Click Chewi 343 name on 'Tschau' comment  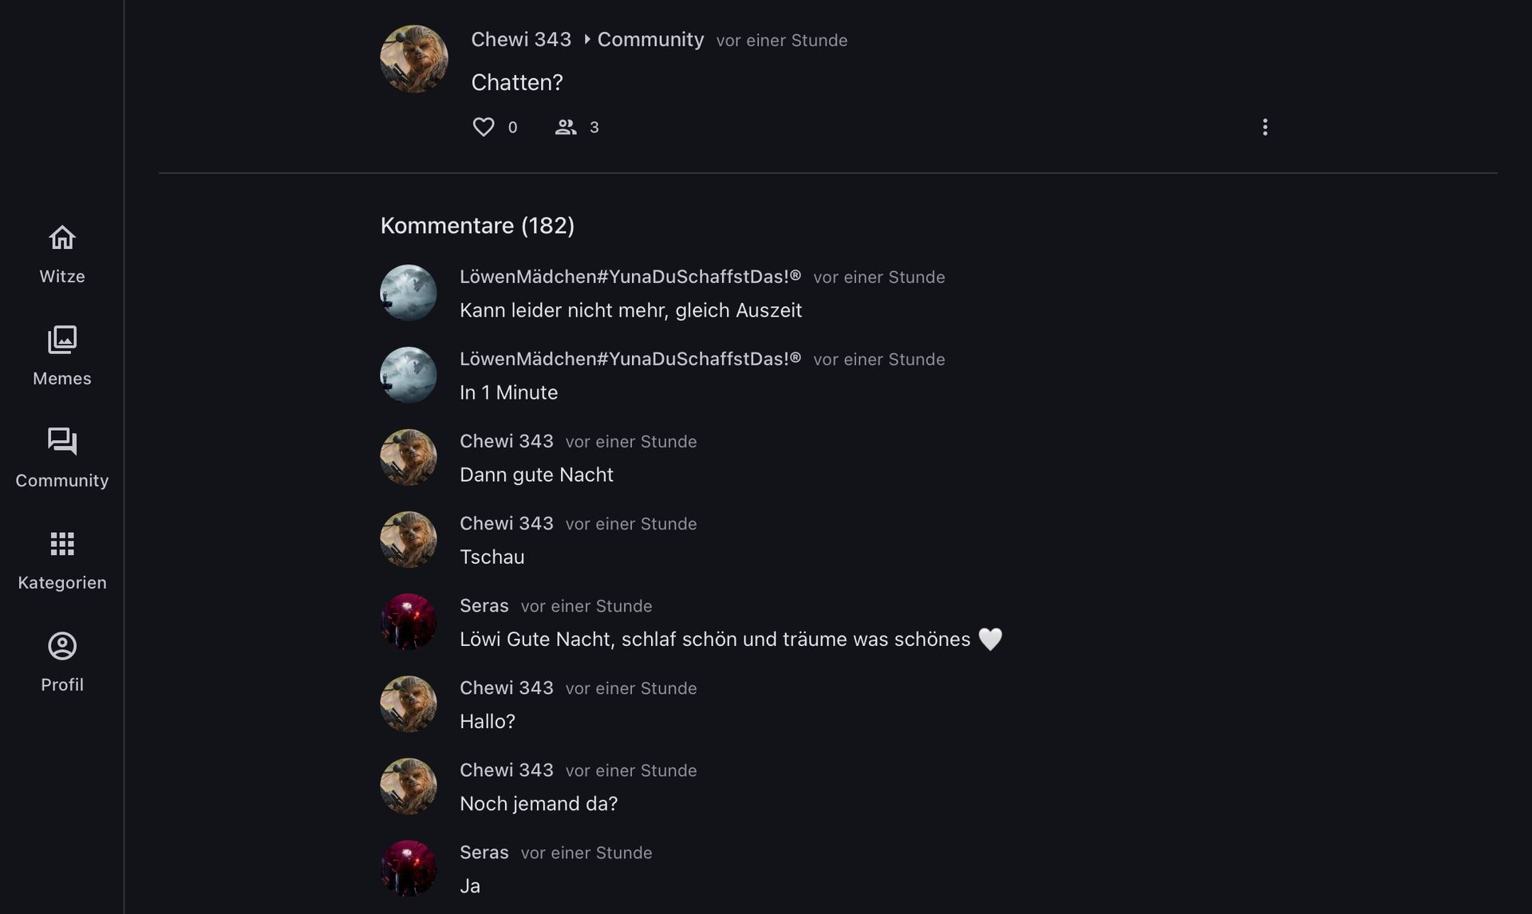tap(507, 524)
